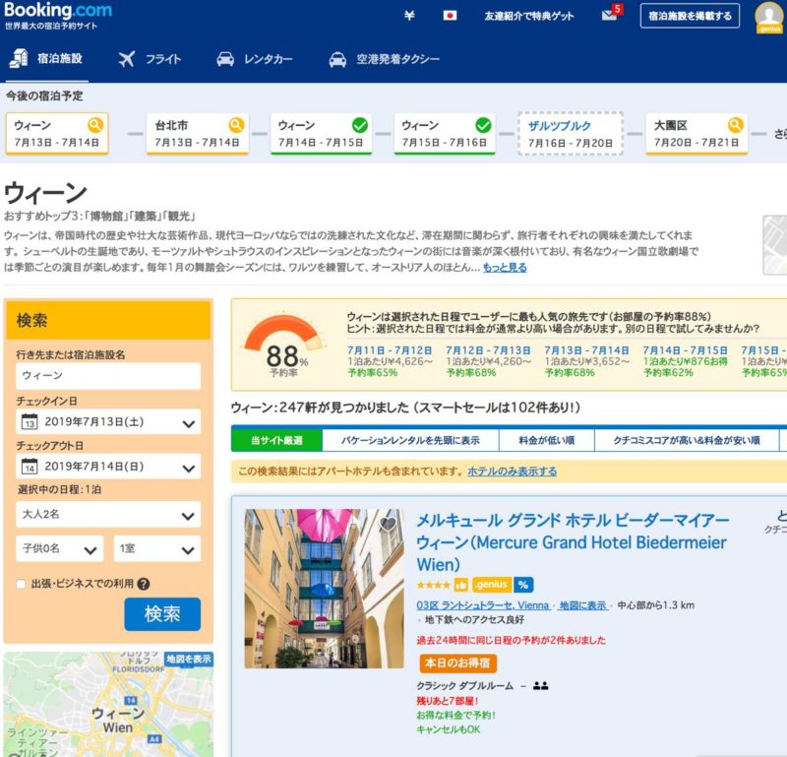Open the Mercure Grand Hotel Biedermeier title link
The image size is (787, 757).
pyautogui.click(x=573, y=542)
